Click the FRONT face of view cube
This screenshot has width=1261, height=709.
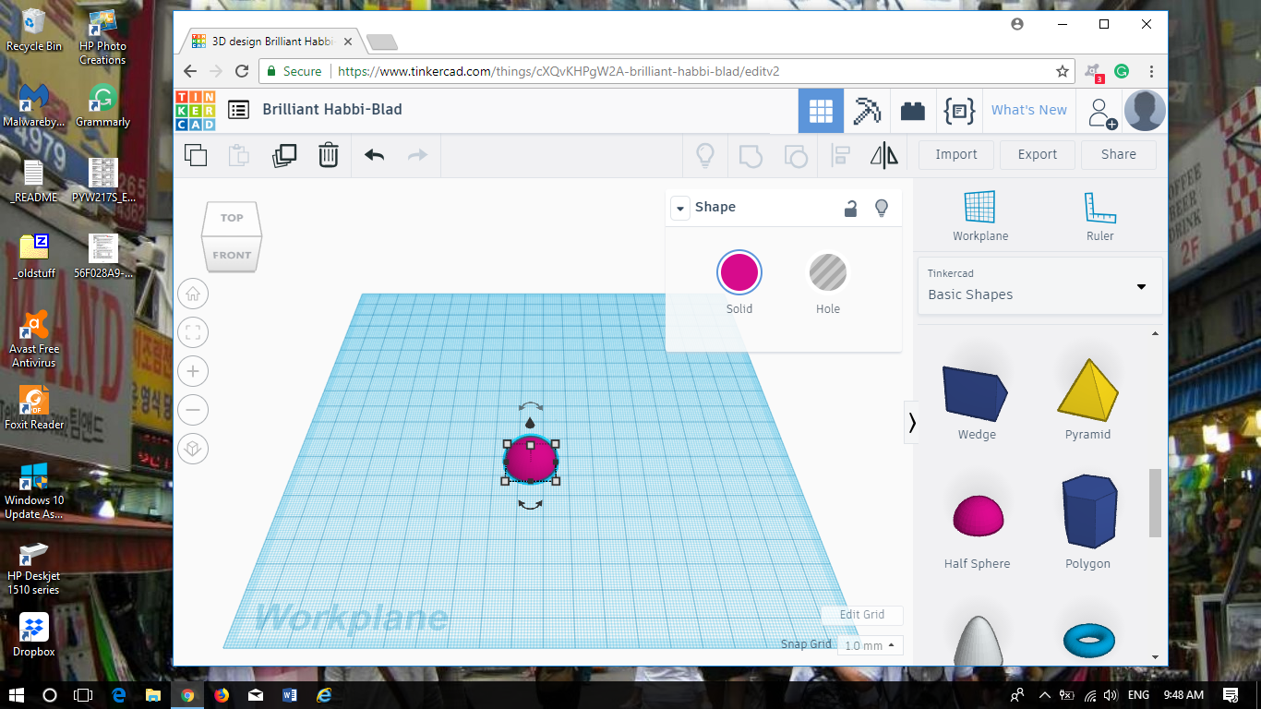pos(232,254)
